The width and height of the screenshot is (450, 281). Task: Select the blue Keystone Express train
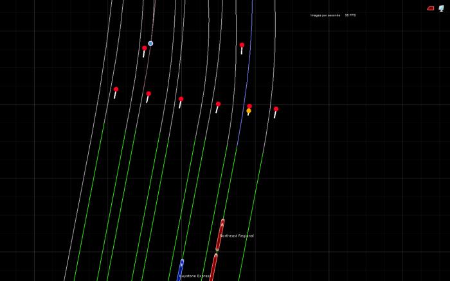pyautogui.click(x=180, y=270)
